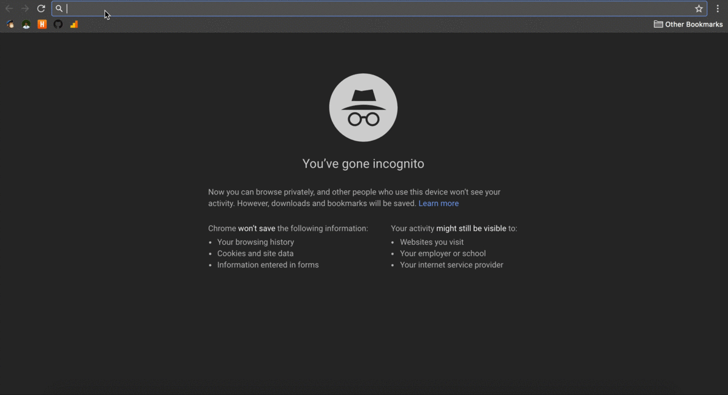
Task: Open the Chrome three-dot menu
Action: click(x=718, y=8)
